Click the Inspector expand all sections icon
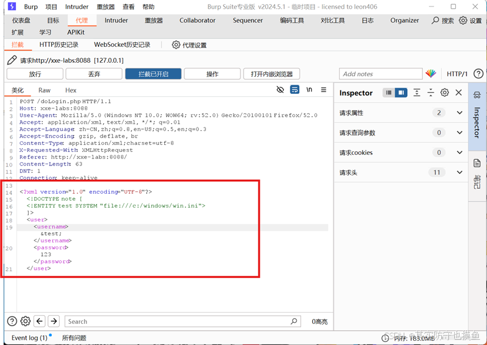The height and width of the screenshot is (345, 487). [x=417, y=93]
